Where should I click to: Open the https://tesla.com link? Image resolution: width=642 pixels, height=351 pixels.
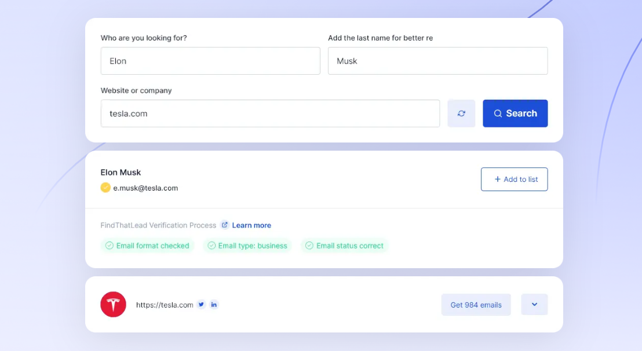165,305
